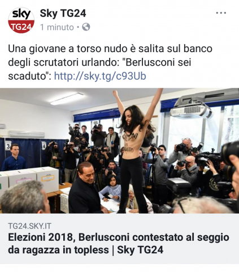Viewport: 239px width, 272px height.
Task: Click the white ballot boxes in photo
Action: tap(29, 180)
